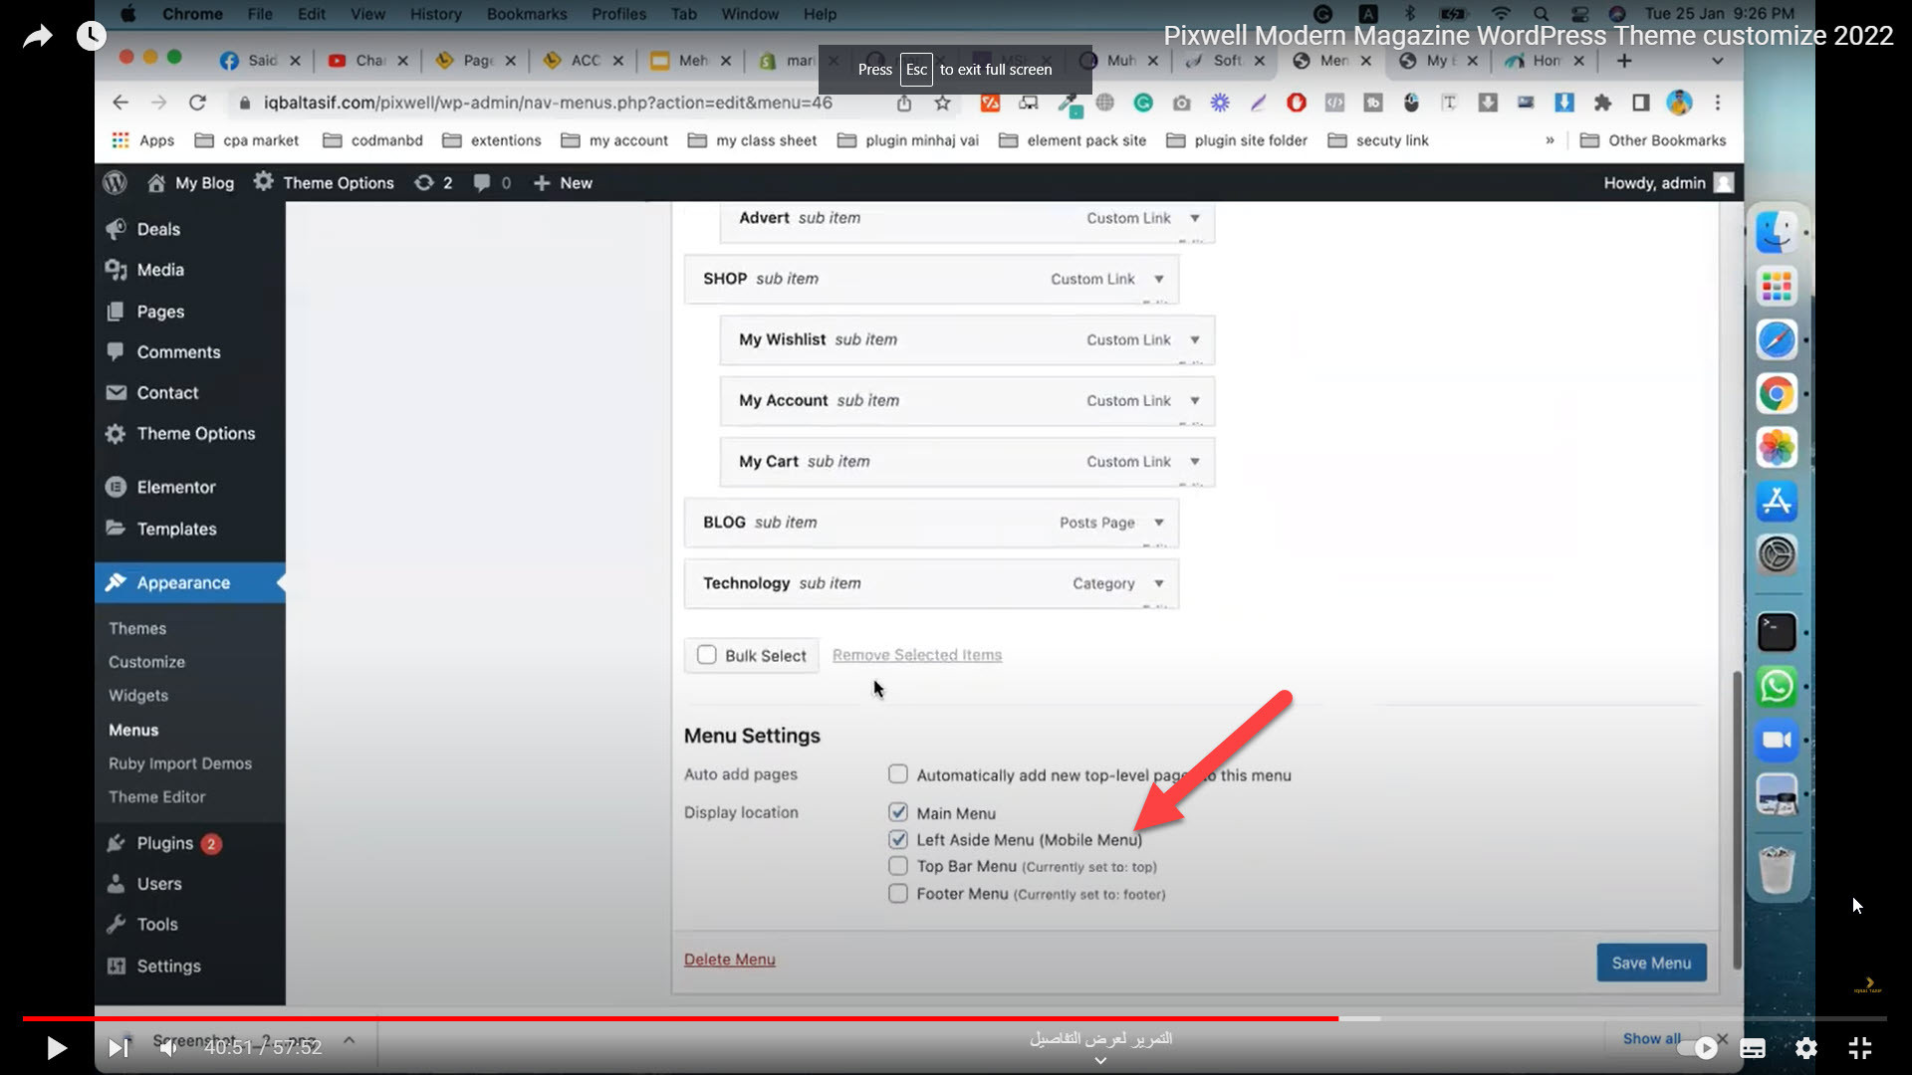Click the Save Menu button
Viewport: 1912px width, 1075px height.
(1651, 963)
